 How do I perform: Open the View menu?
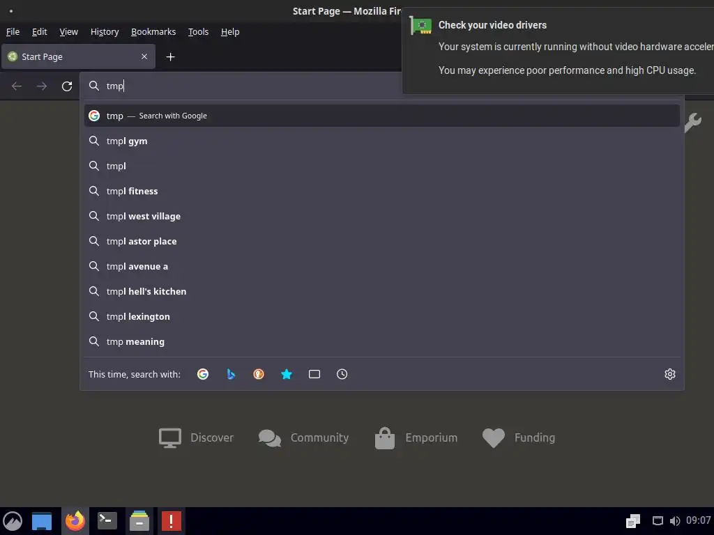pyautogui.click(x=69, y=32)
